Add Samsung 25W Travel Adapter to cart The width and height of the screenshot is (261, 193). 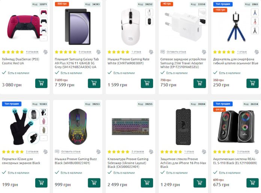click(200, 84)
